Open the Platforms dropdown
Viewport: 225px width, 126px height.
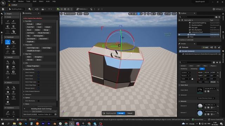point(82,9)
